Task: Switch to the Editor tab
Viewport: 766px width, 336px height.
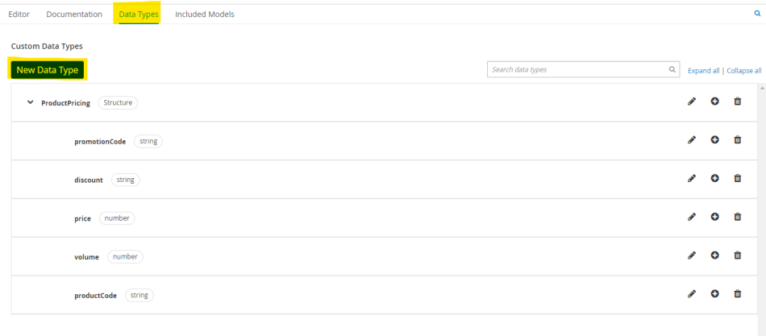Action: (19, 15)
